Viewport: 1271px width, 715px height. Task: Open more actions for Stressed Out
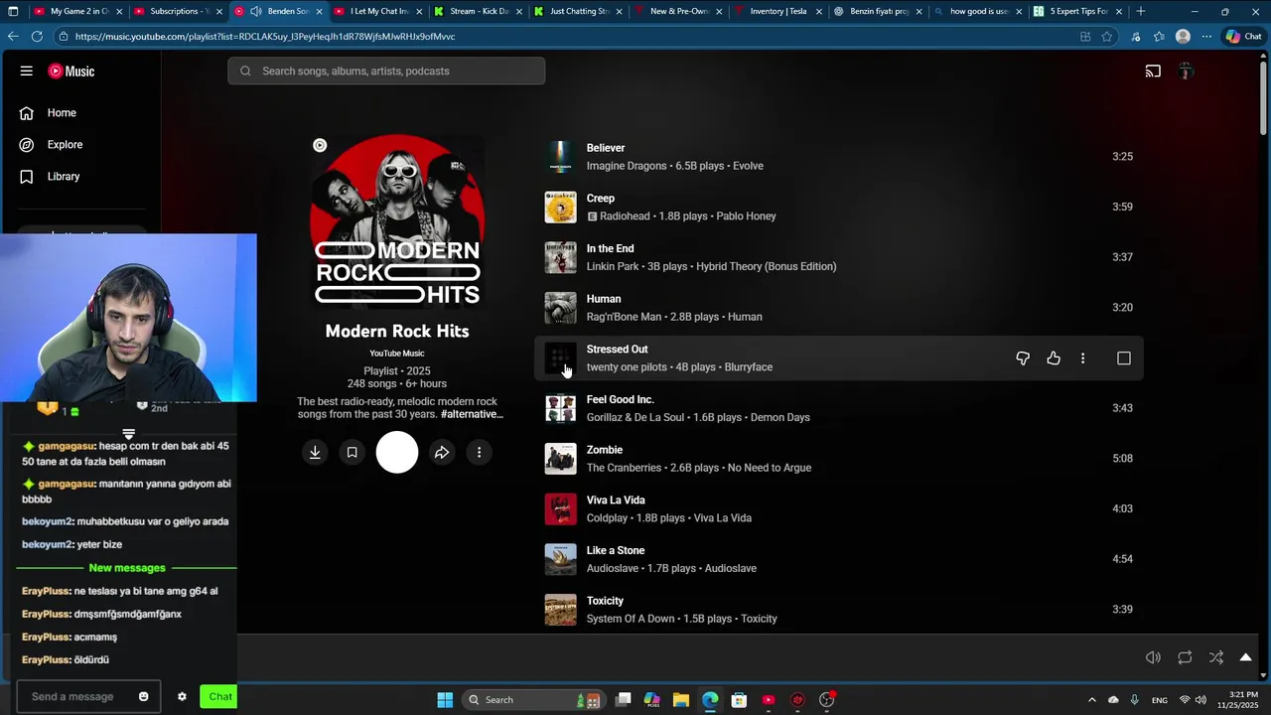click(x=1082, y=358)
